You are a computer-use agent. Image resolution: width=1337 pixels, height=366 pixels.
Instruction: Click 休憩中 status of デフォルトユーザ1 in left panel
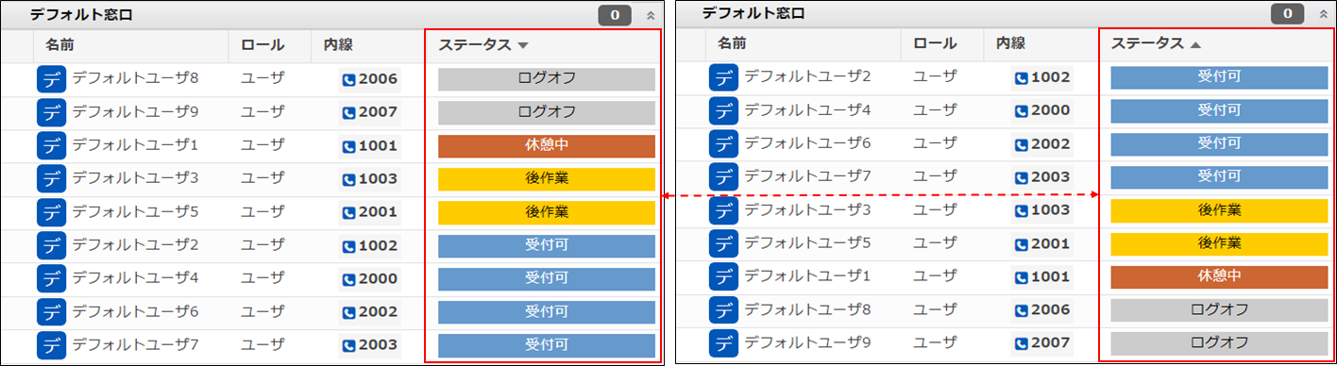click(x=547, y=146)
